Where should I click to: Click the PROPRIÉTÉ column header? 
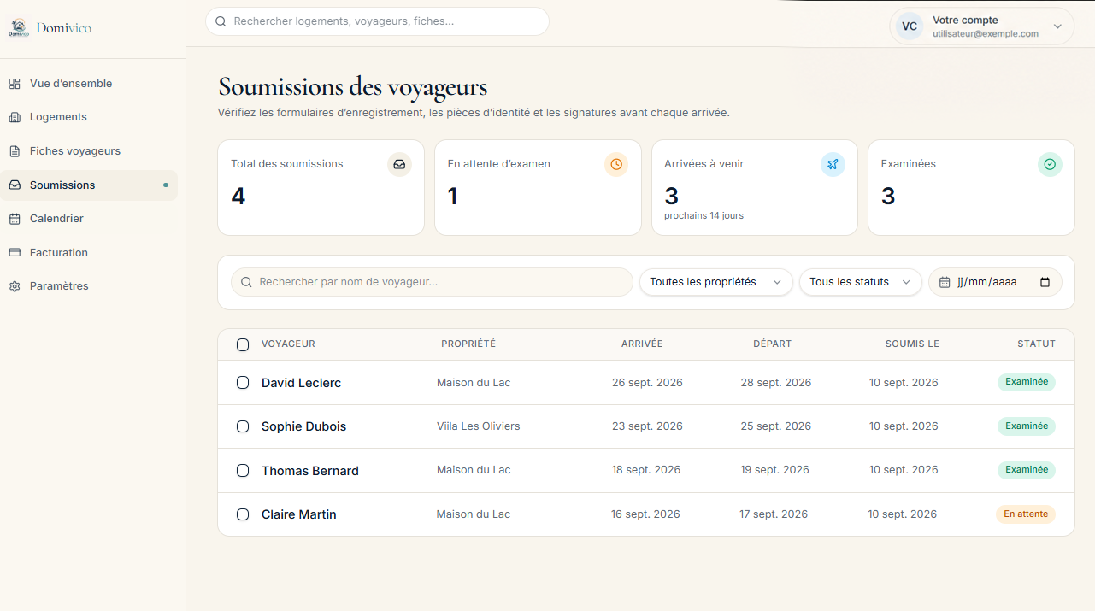point(468,344)
